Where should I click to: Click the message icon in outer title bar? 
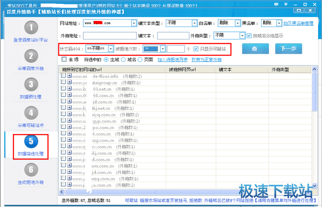tap(276, 4)
